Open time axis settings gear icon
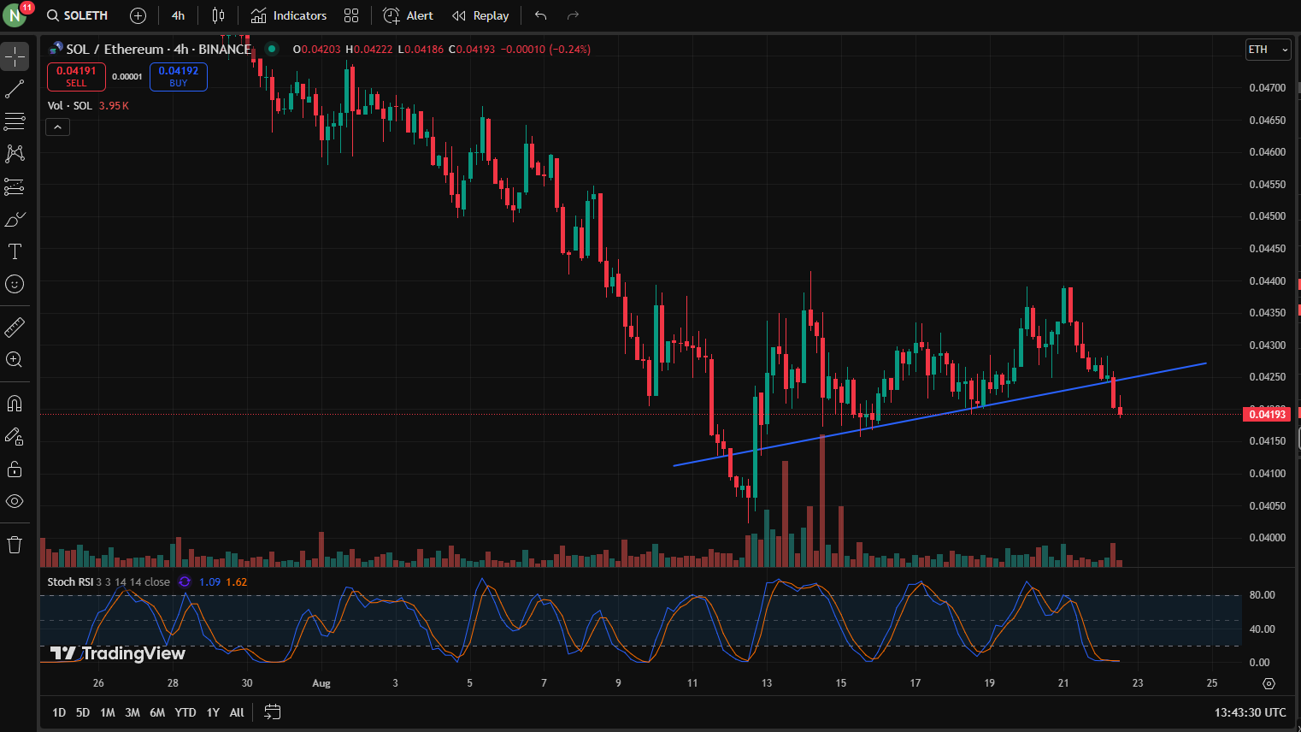This screenshot has height=732, width=1301. [1269, 683]
